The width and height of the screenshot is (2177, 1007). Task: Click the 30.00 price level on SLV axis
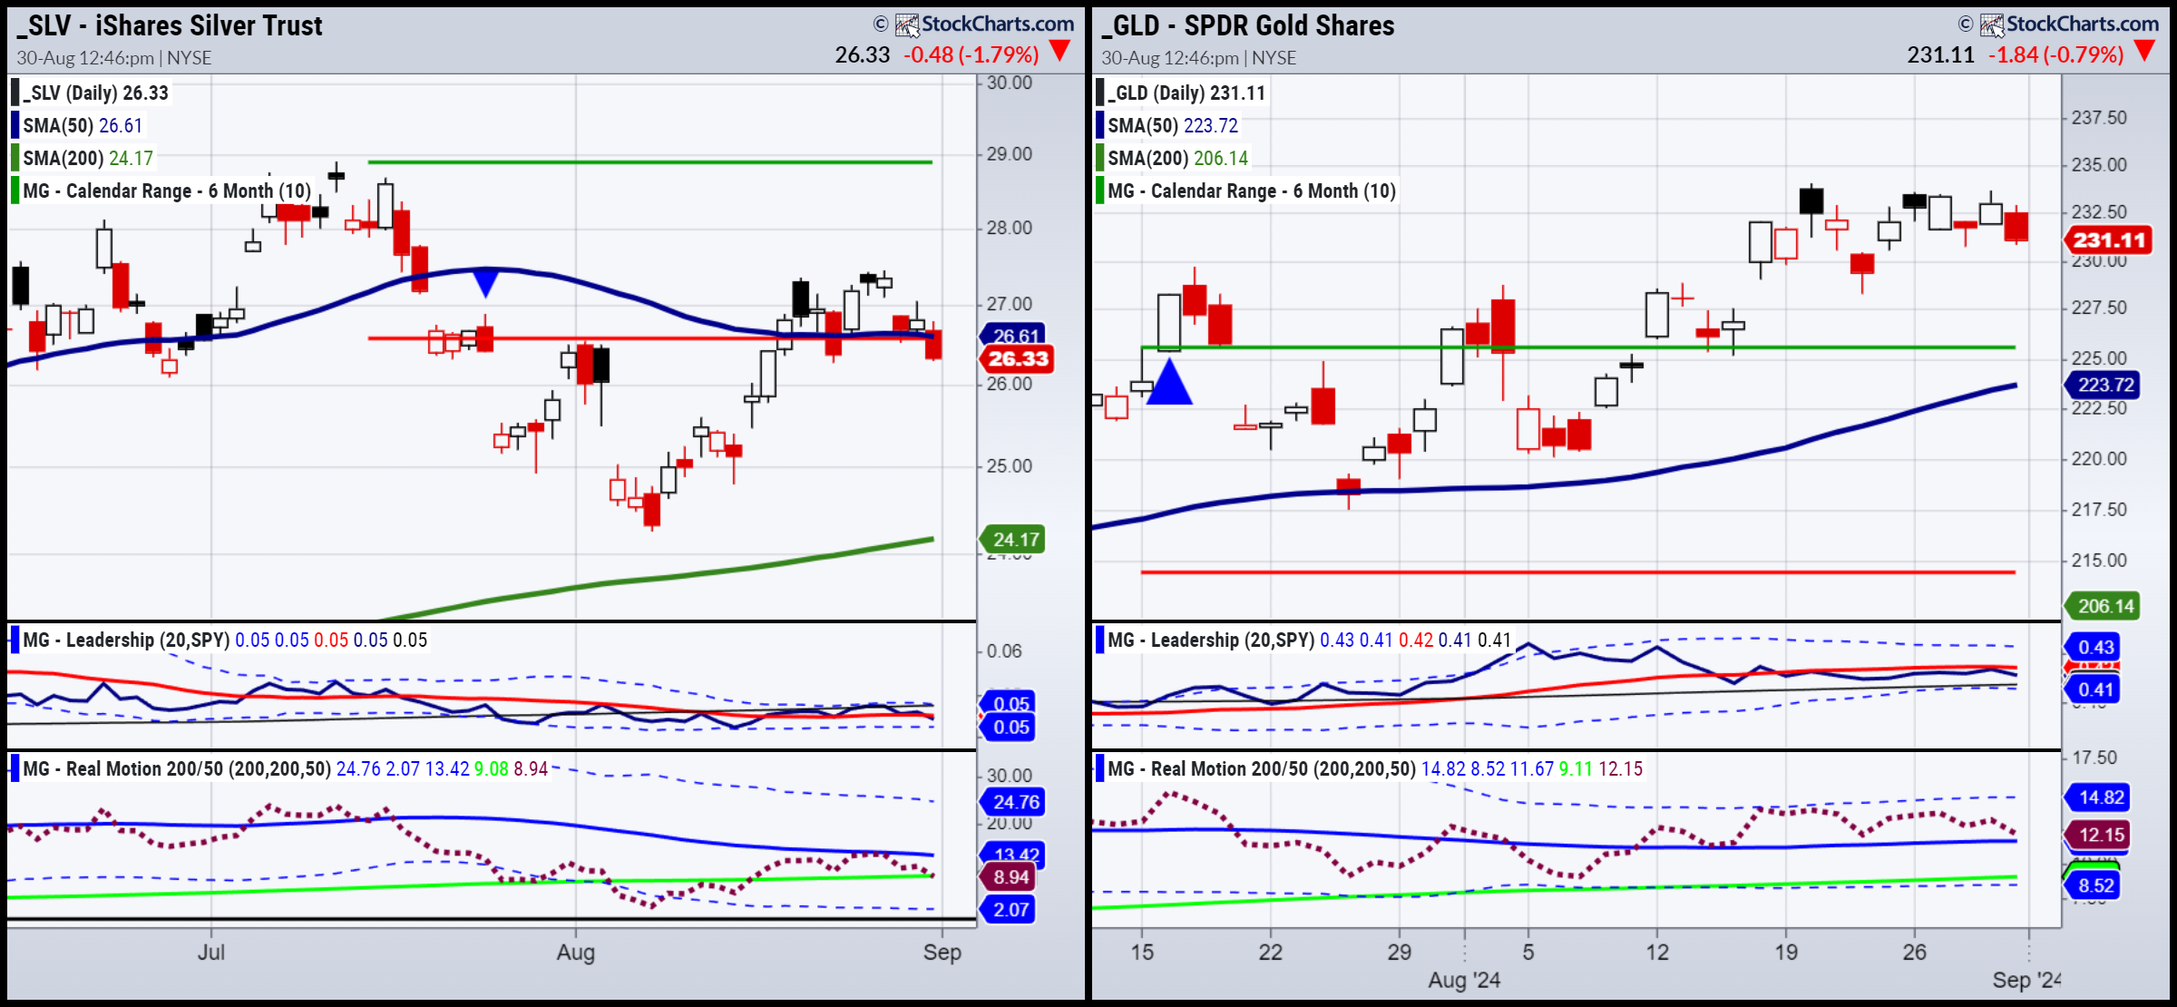pyautogui.click(x=1010, y=83)
